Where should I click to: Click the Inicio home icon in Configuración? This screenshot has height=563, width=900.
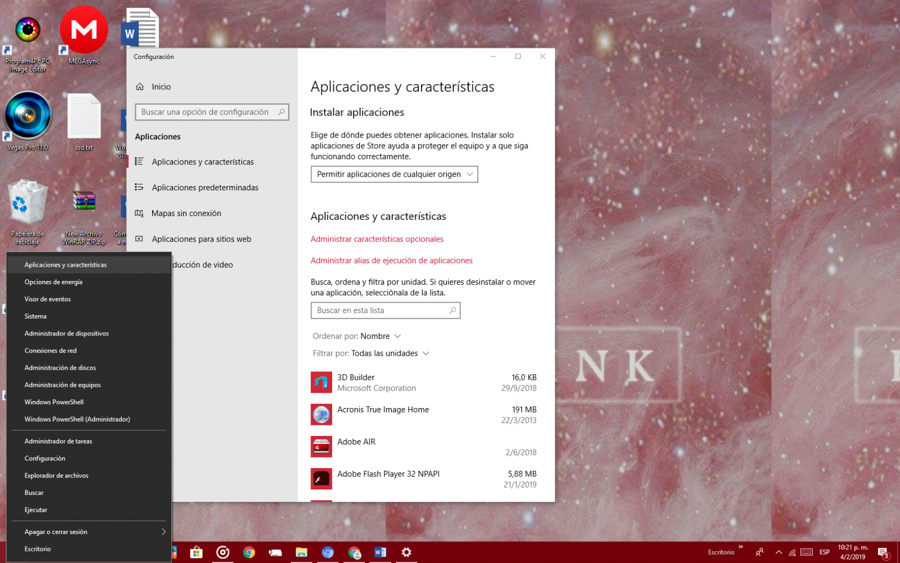click(140, 87)
